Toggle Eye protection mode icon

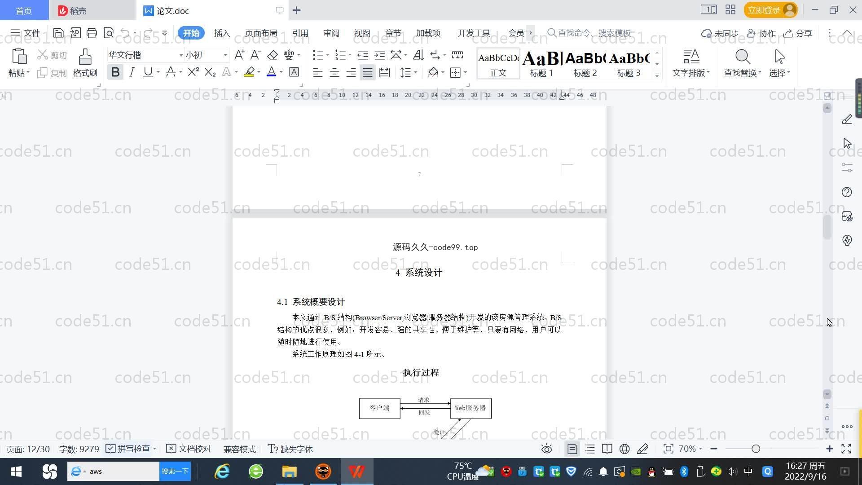[546, 449]
